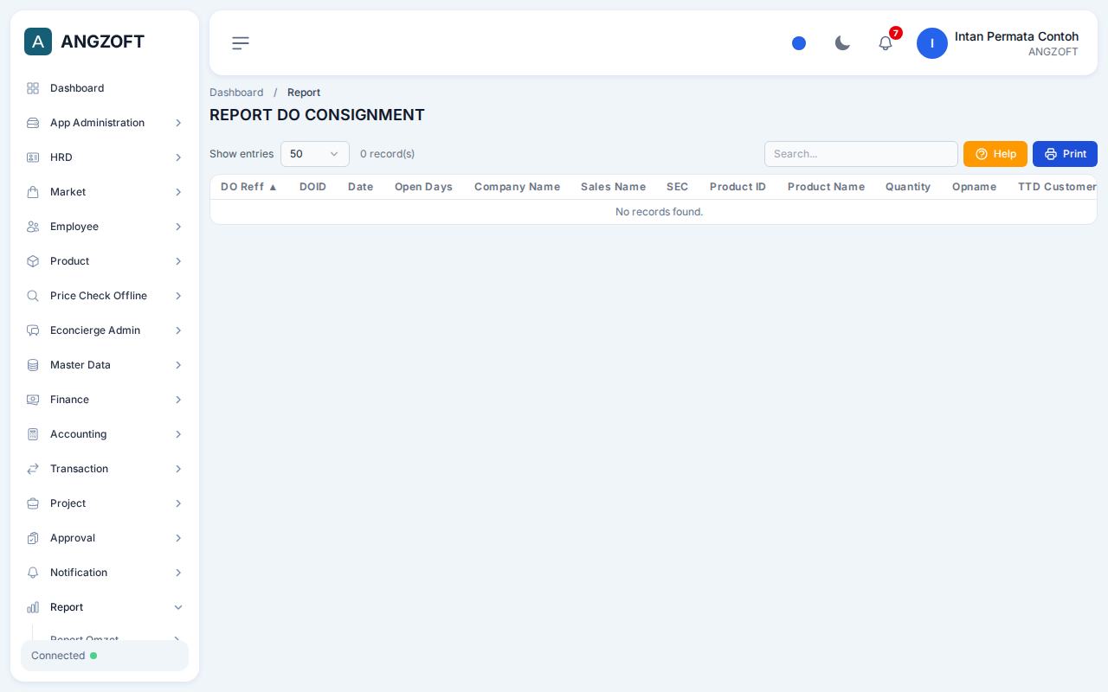This screenshot has width=1108, height=692.
Task: Click the user avatar with letter I
Action: click(932, 43)
